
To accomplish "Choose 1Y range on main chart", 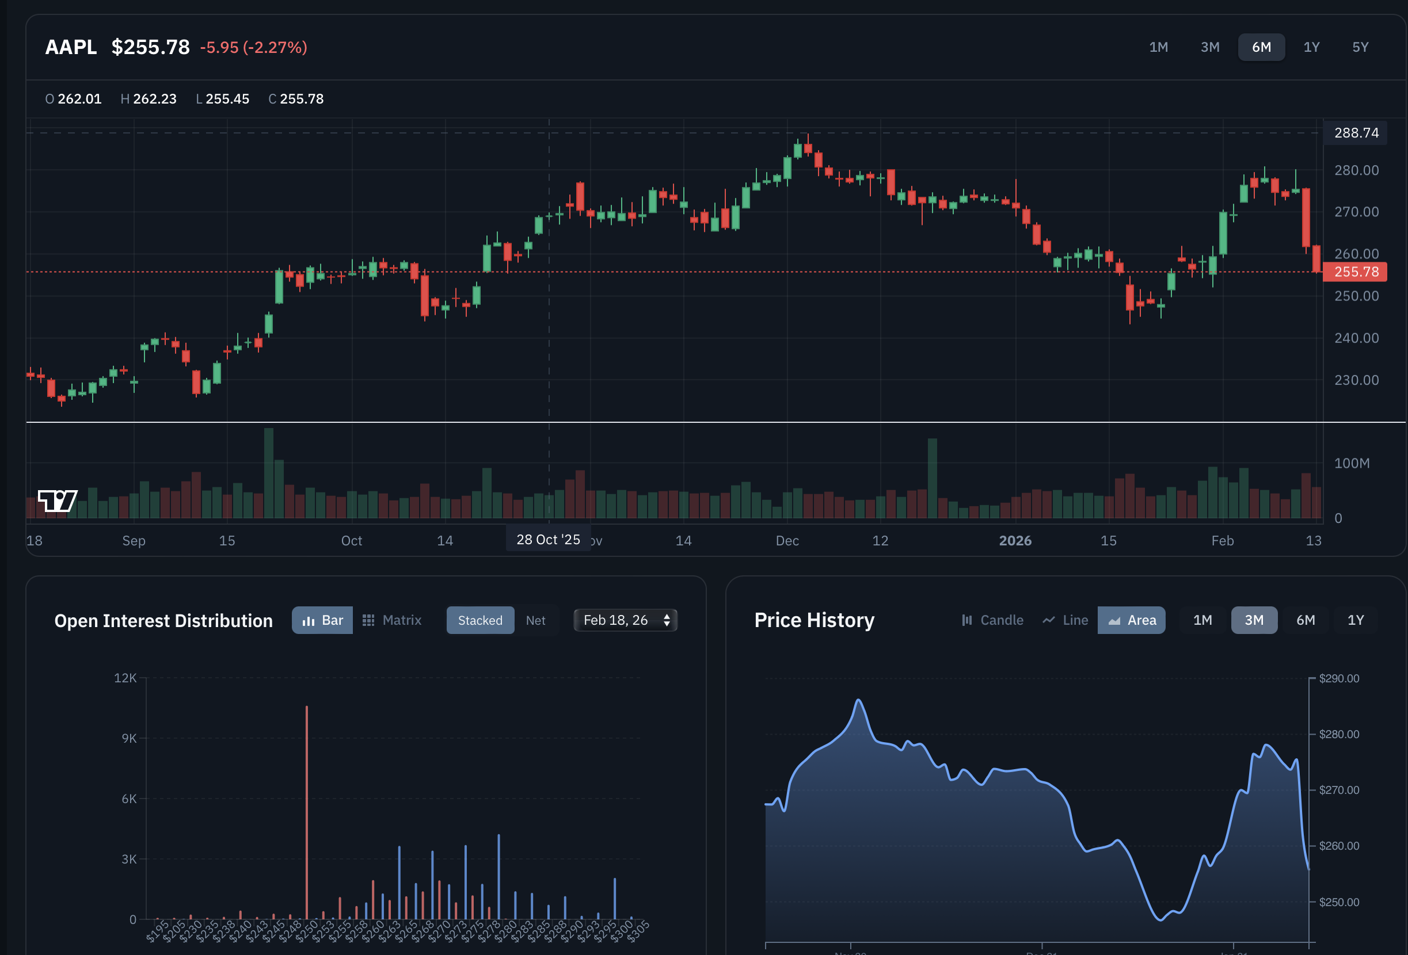I will [x=1312, y=47].
